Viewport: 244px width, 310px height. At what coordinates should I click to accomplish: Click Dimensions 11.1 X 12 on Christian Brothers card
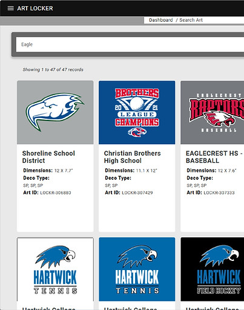point(131,171)
